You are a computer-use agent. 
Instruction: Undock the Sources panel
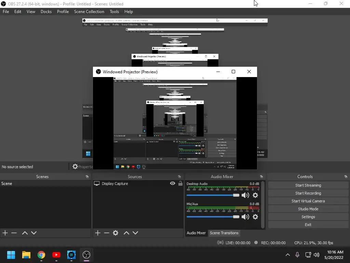[179, 177]
